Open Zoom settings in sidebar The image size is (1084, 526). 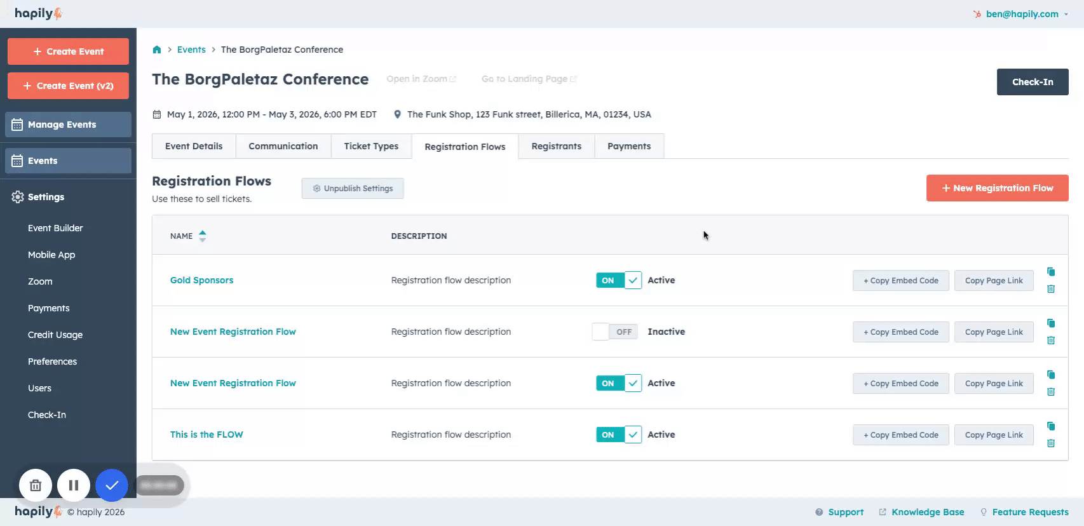tap(40, 281)
